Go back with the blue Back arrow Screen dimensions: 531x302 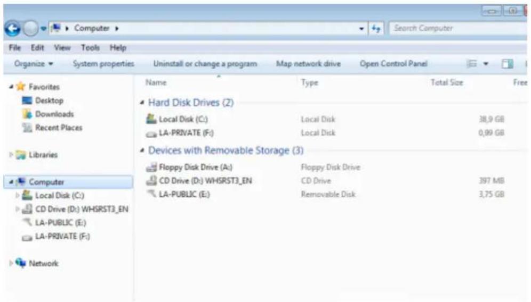pos(13,29)
